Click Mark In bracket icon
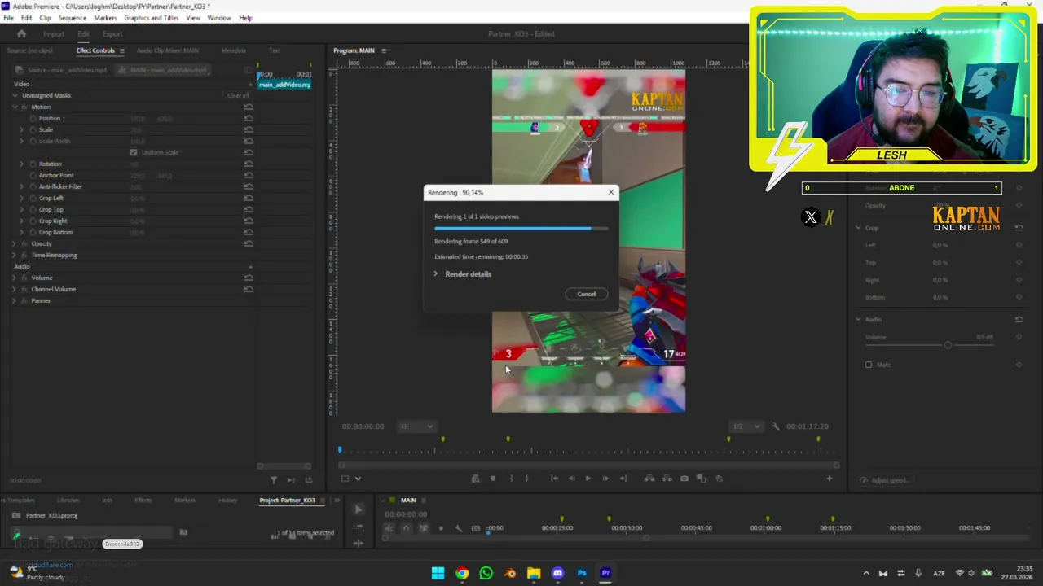 [x=511, y=479]
